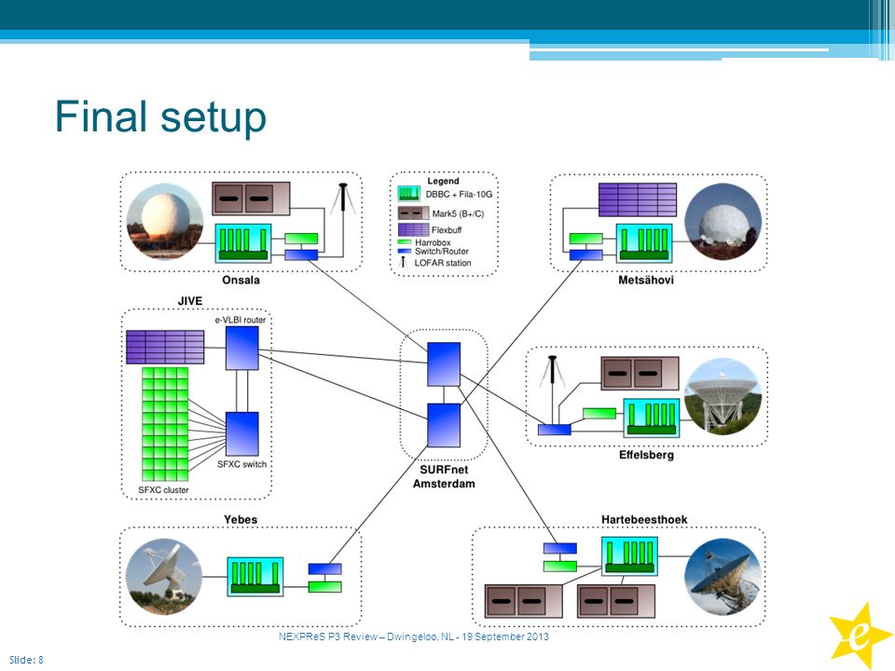Click the 'Metsähovi' station label
Screen dimensions: 895x671
[646, 281]
